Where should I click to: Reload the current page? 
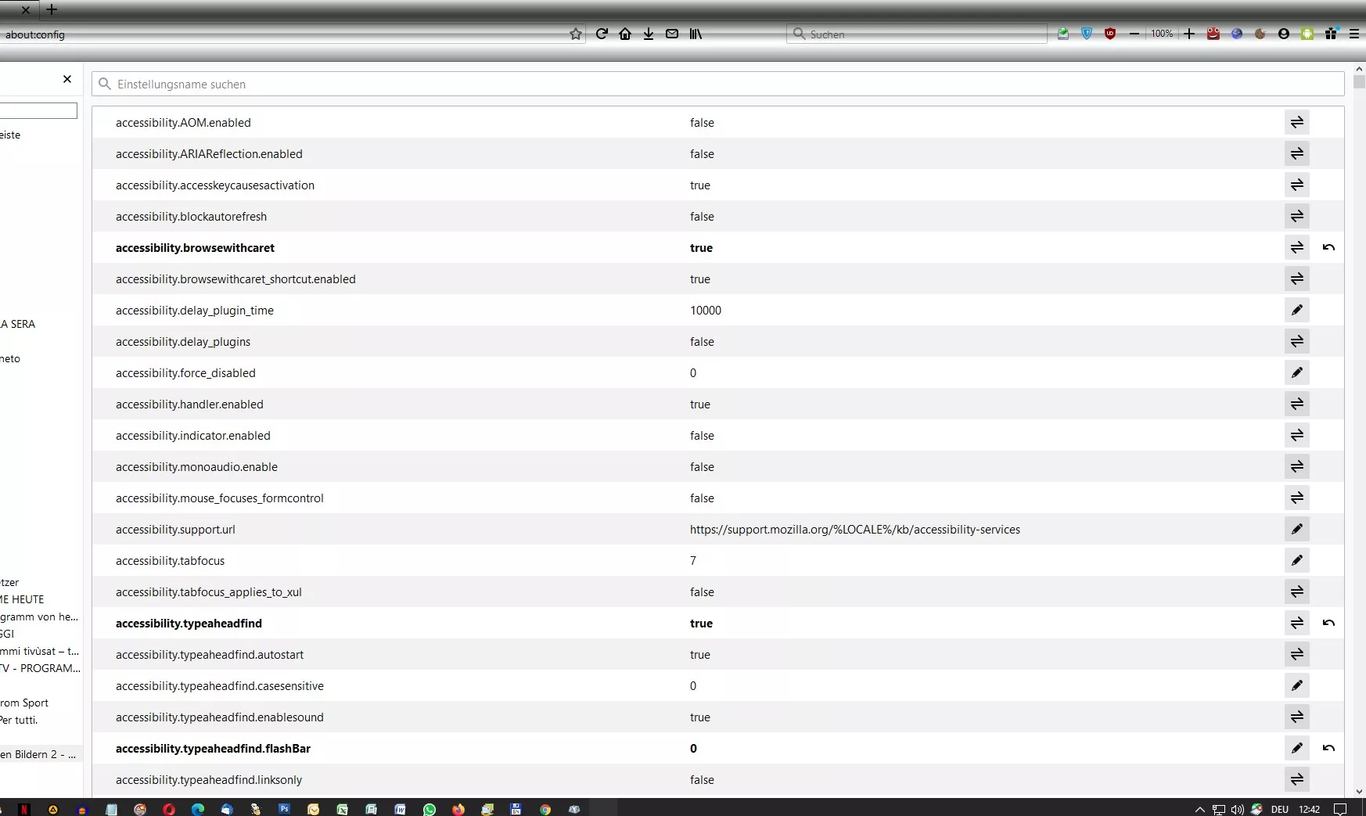click(x=602, y=34)
